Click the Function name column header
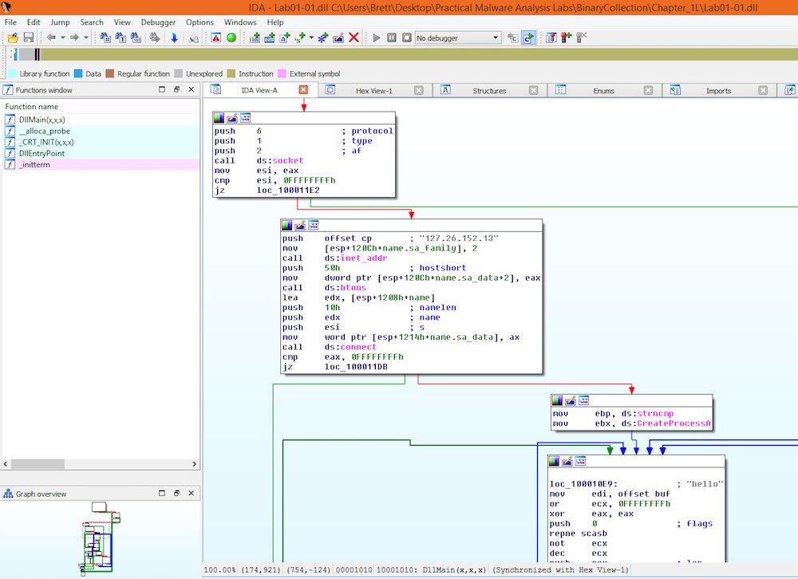798x579 pixels. [x=101, y=106]
